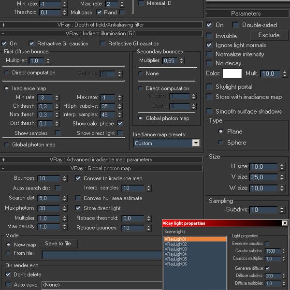Enable the Show samples checkbox
290x290 pixels.
pos(58,133)
